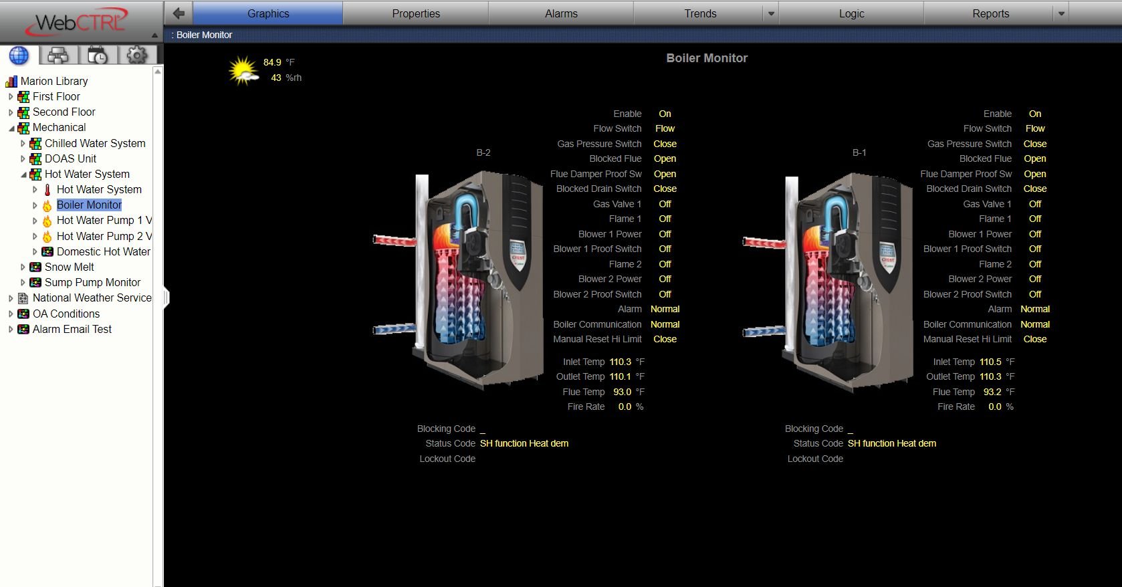The image size is (1122, 587).
Task: Open the Trends tab dropdown arrow
Action: click(x=771, y=13)
